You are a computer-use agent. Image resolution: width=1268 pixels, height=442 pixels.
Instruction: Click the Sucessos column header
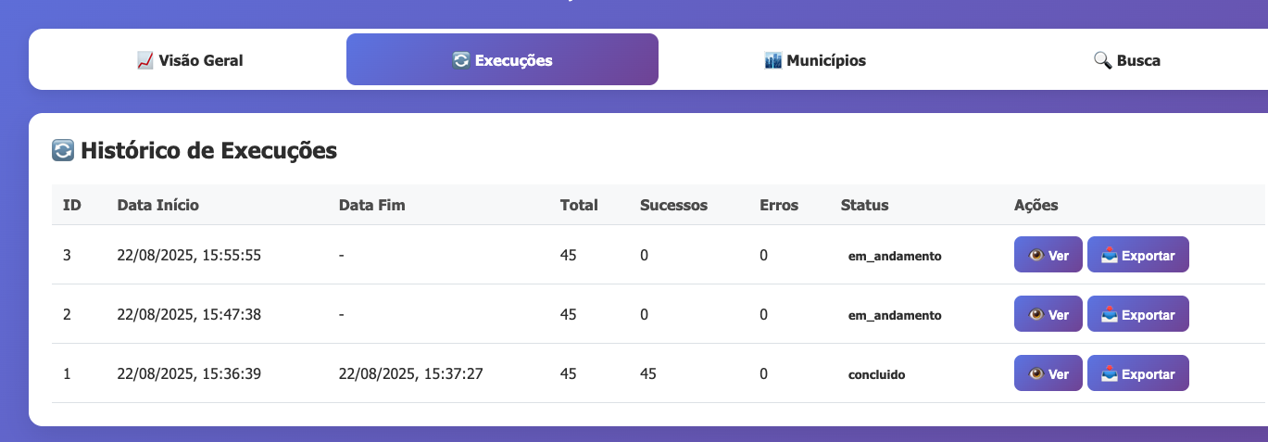tap(673, 205)
